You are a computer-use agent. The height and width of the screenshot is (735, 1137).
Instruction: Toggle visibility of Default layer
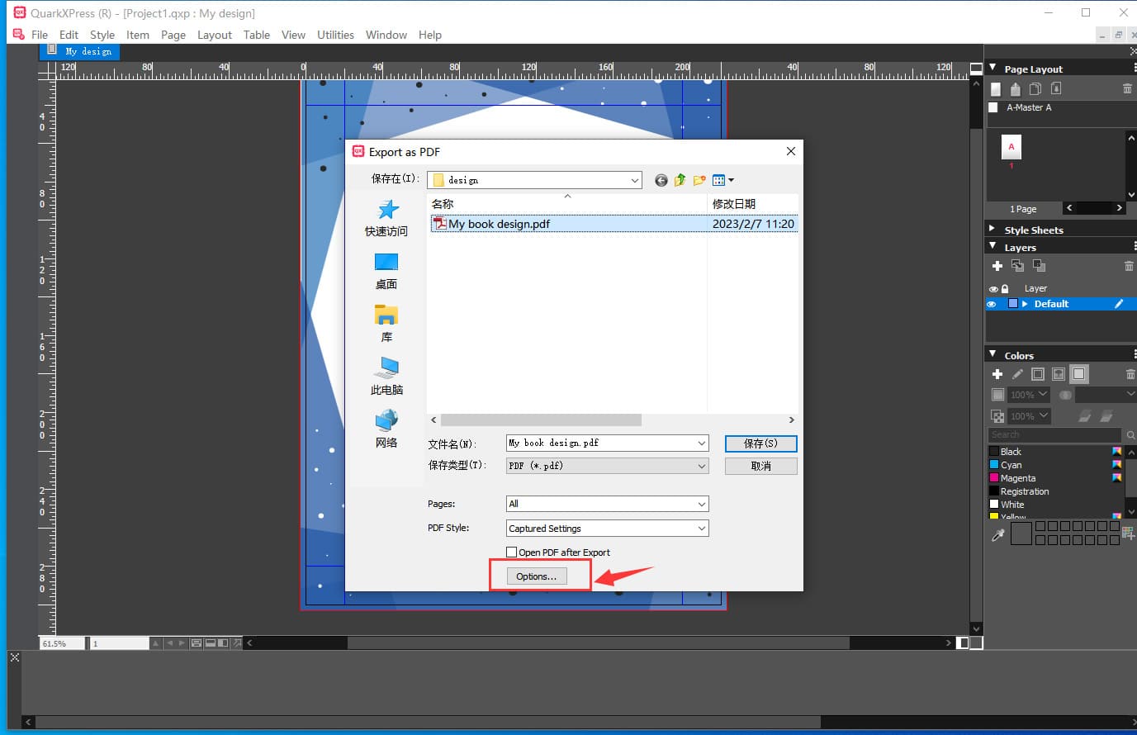click(992, 304)
